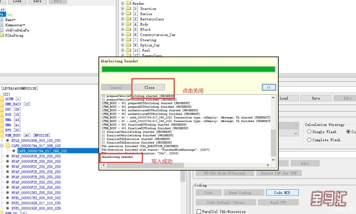Image resolution: width=356 pixels, height=214 pixels.
Task: Select HWAP_00001263_255_255_255 tree item
Action: tap(36, 192)
